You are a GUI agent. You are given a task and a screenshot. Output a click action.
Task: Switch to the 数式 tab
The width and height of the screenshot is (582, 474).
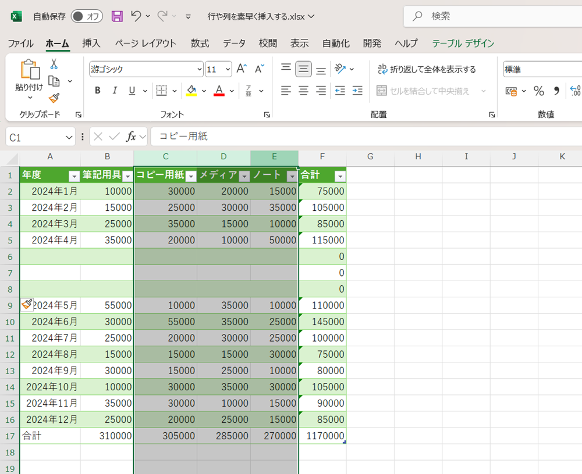[200, 44]
